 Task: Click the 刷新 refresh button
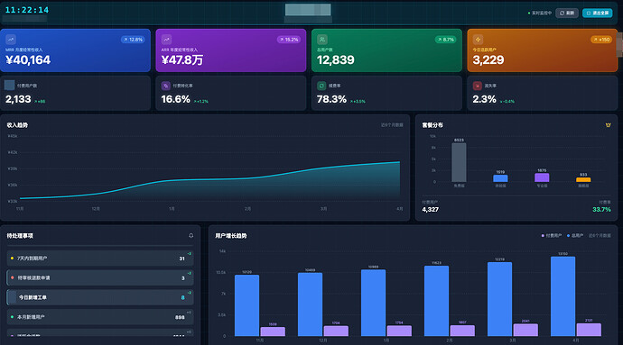pyautogui.click(x=567, y=14)
